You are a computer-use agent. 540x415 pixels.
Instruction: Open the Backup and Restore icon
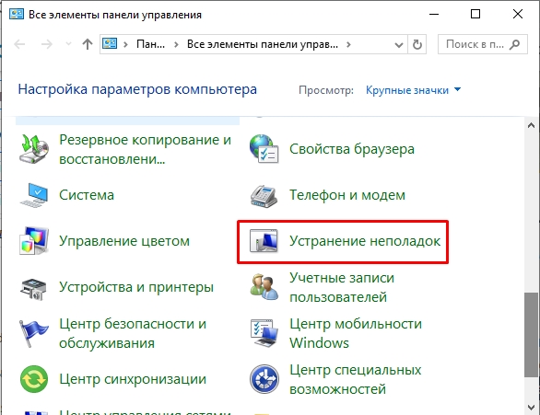click(x=33, y=149)
